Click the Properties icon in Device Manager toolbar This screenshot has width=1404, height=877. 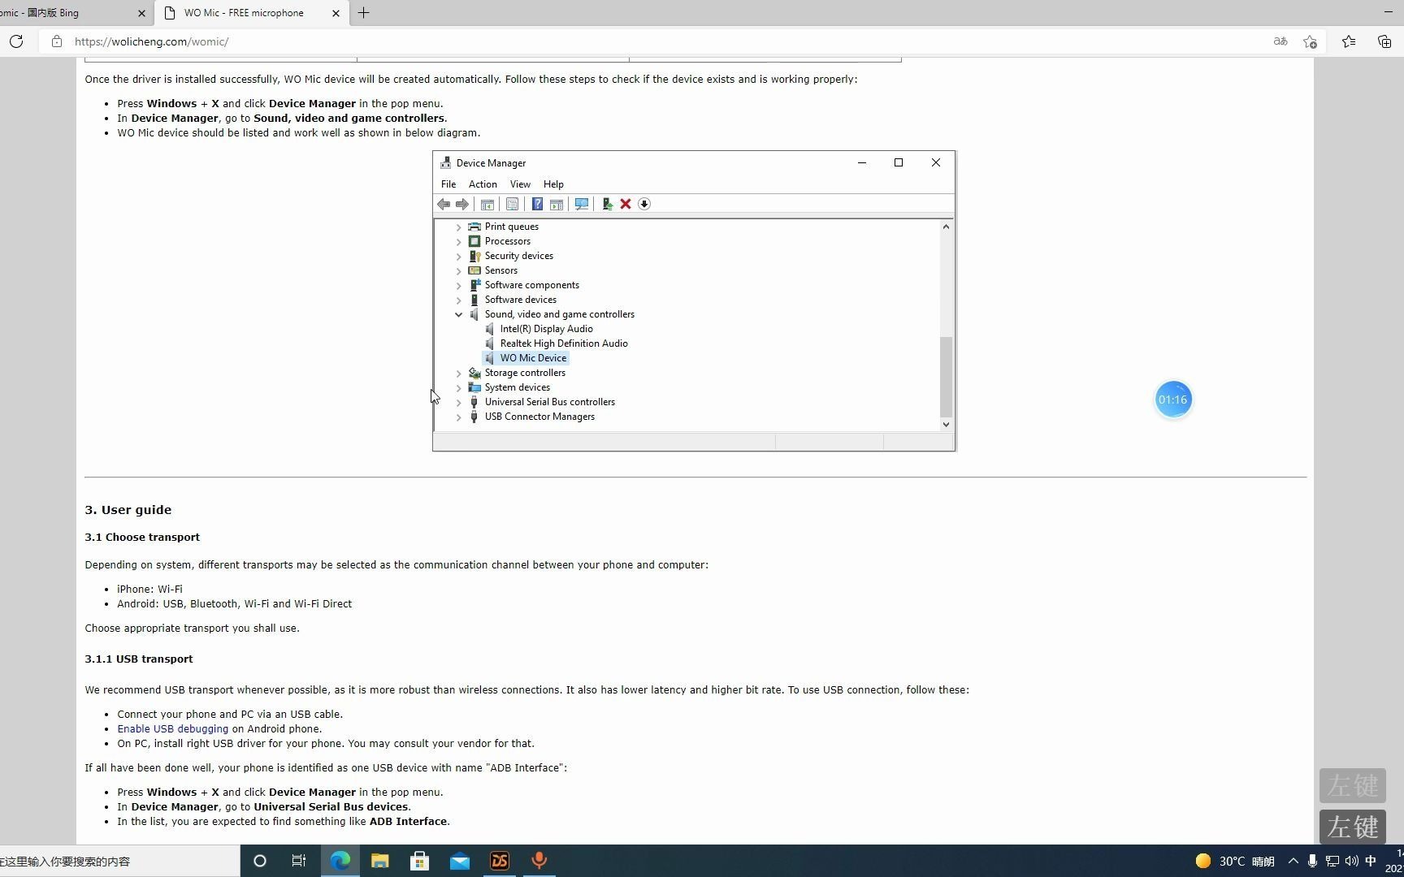[x=512, y=204]
